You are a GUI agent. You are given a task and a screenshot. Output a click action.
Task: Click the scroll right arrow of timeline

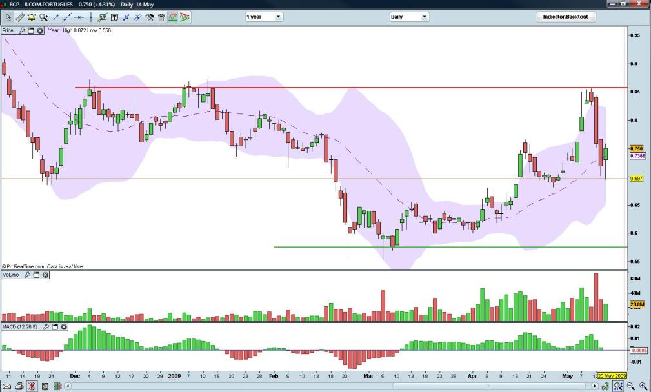[x=595, y=387]
